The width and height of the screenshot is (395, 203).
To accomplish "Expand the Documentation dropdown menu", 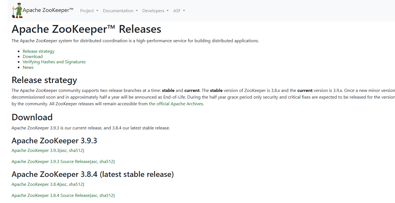I will (x=120, y=11).
